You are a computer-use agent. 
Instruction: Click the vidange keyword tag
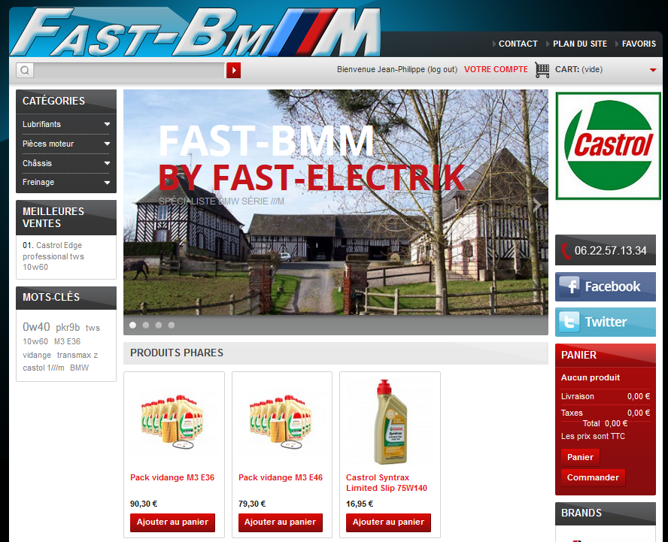[x=37, y=355]
